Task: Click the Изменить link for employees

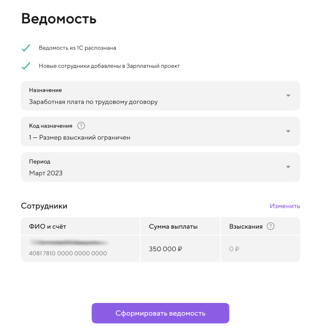Action: coord(285,206)
